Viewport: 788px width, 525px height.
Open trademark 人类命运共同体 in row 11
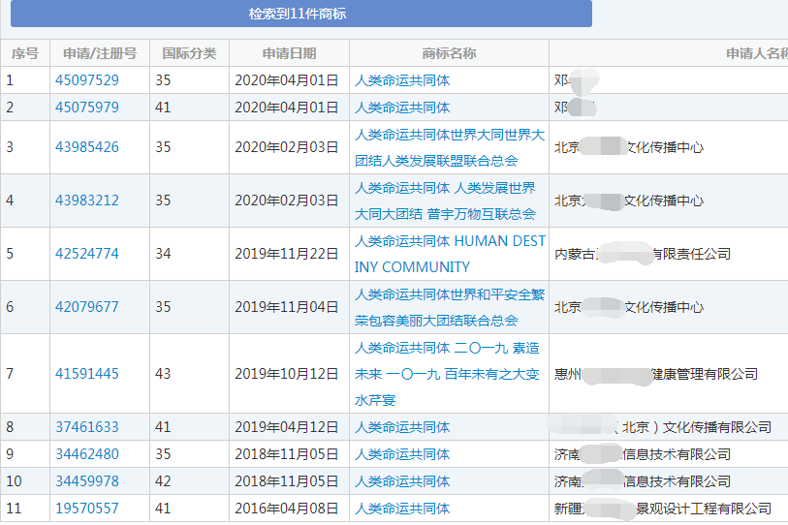click(x=402, y=509)
